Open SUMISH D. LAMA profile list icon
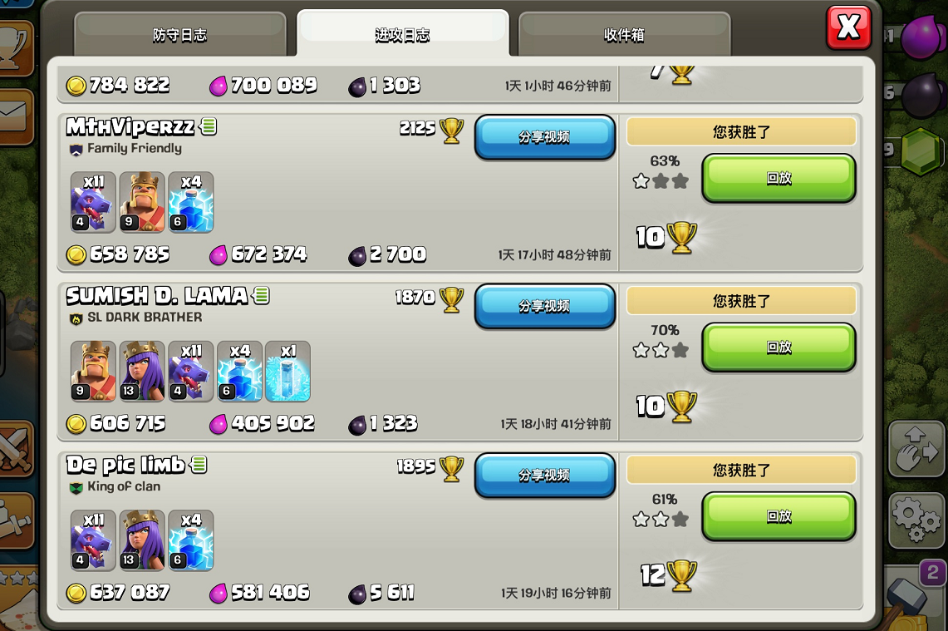948x631 pixels. pyautogui.click(x=261, y=295)
